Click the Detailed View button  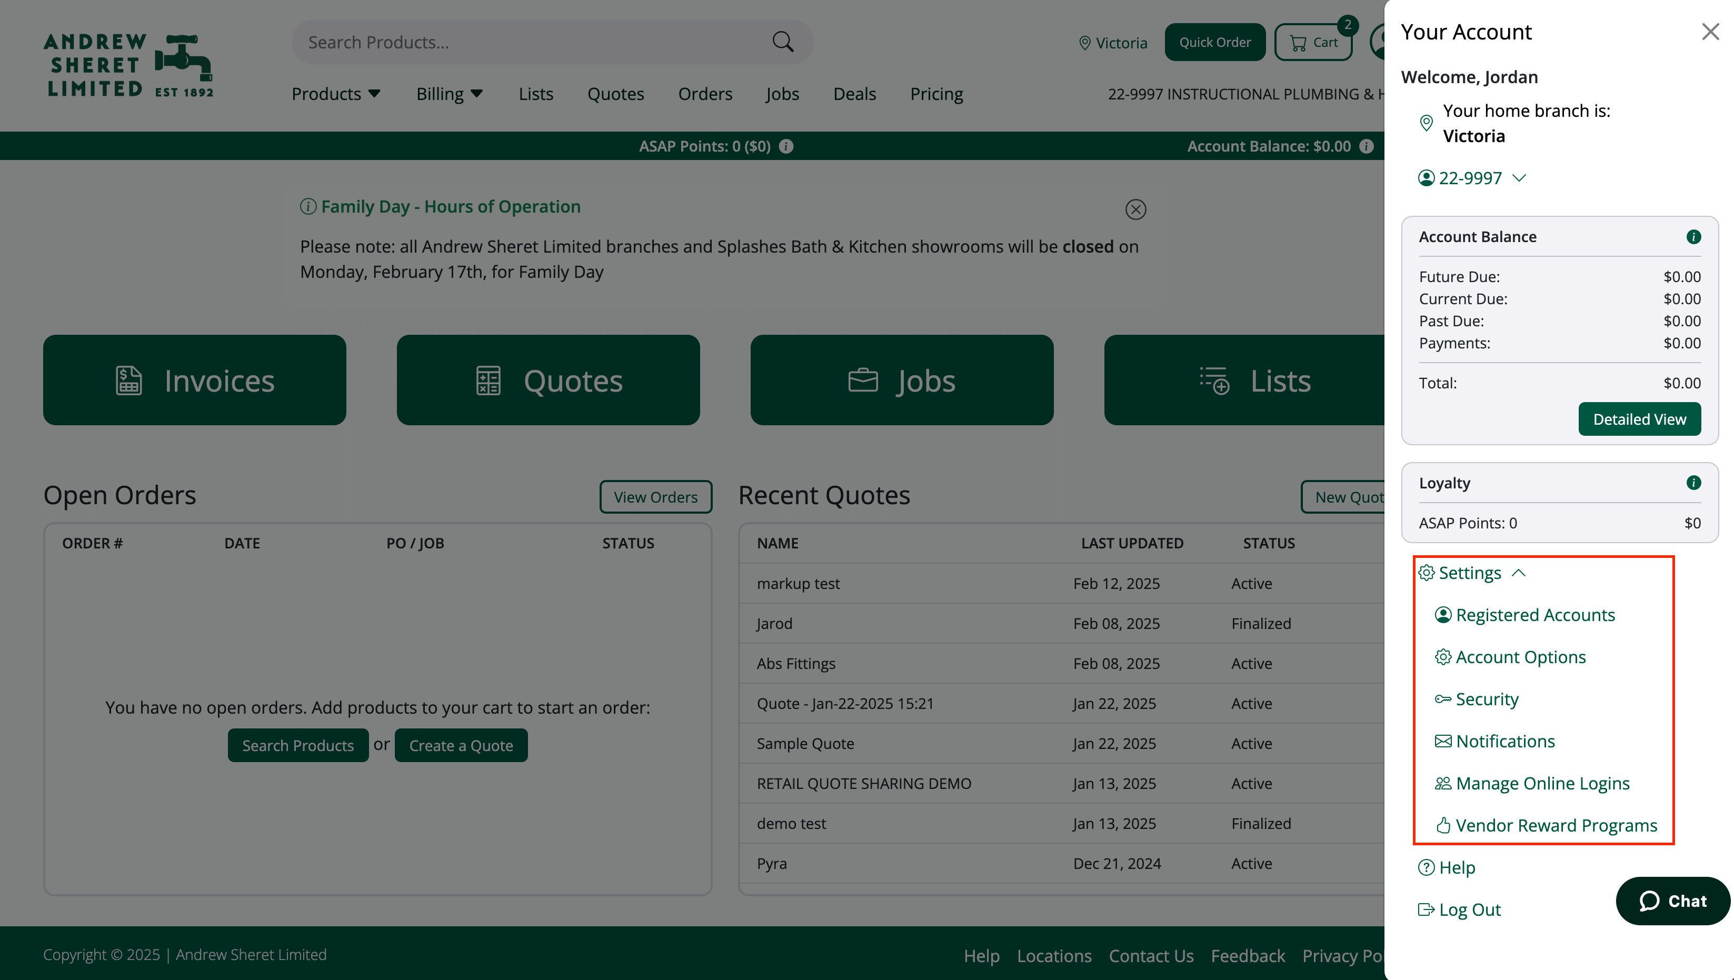pos(1639,419)
